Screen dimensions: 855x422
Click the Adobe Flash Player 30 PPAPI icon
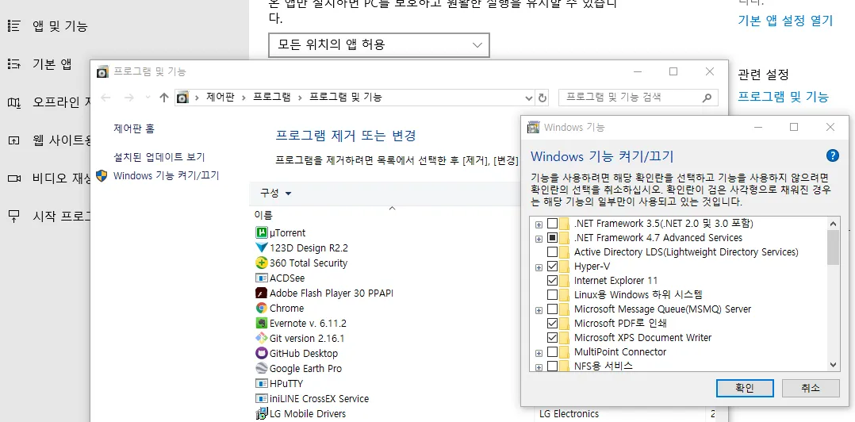[x=262, y=293]
